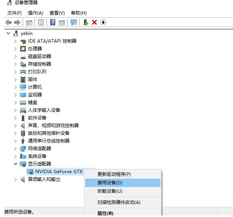Click the 通用串行总线控制器 USB icon

coord(23,141)
